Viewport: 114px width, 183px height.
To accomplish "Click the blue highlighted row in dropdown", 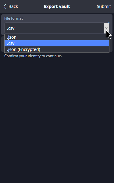I will (x=57, y=43).
